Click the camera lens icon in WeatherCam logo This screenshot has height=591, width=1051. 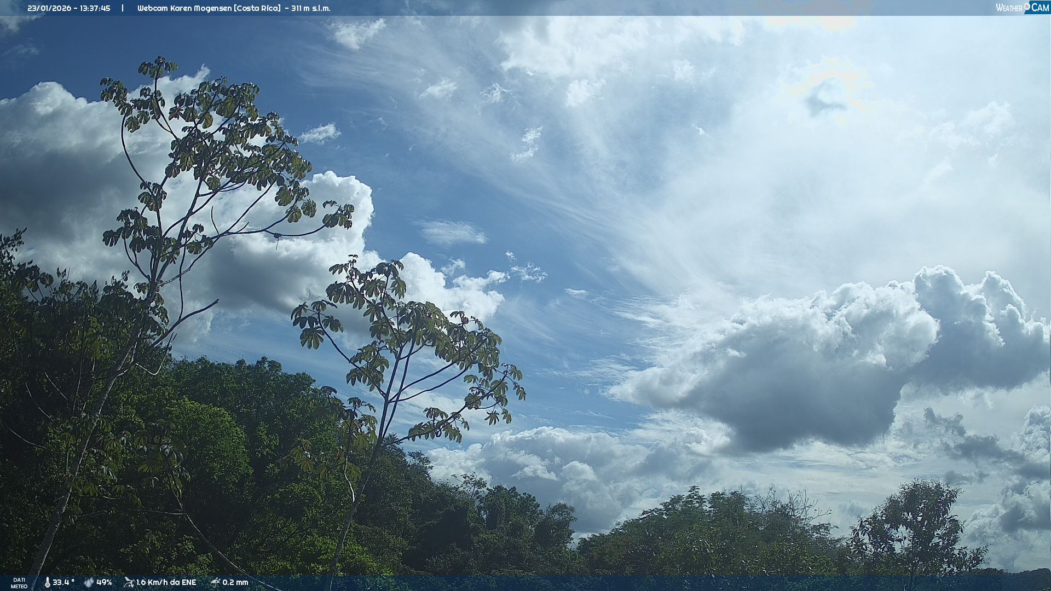point(1027,6)
